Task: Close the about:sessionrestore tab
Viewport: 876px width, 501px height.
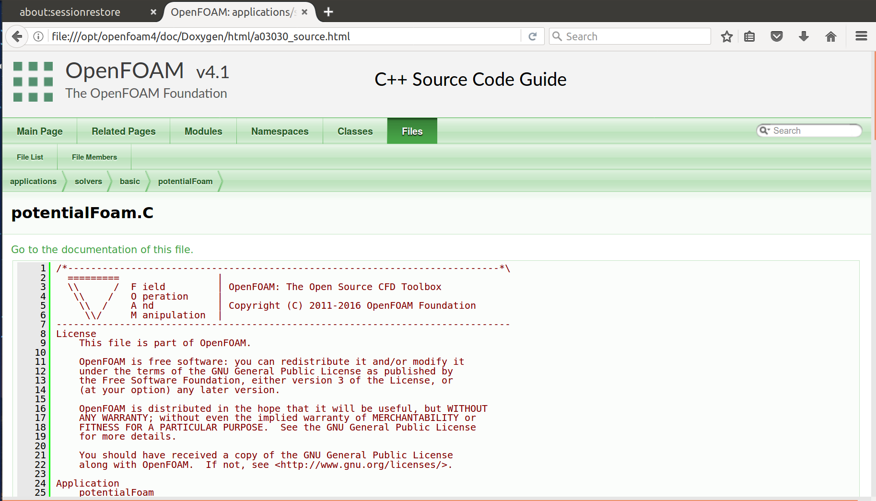Action: (x=153, y=12)
